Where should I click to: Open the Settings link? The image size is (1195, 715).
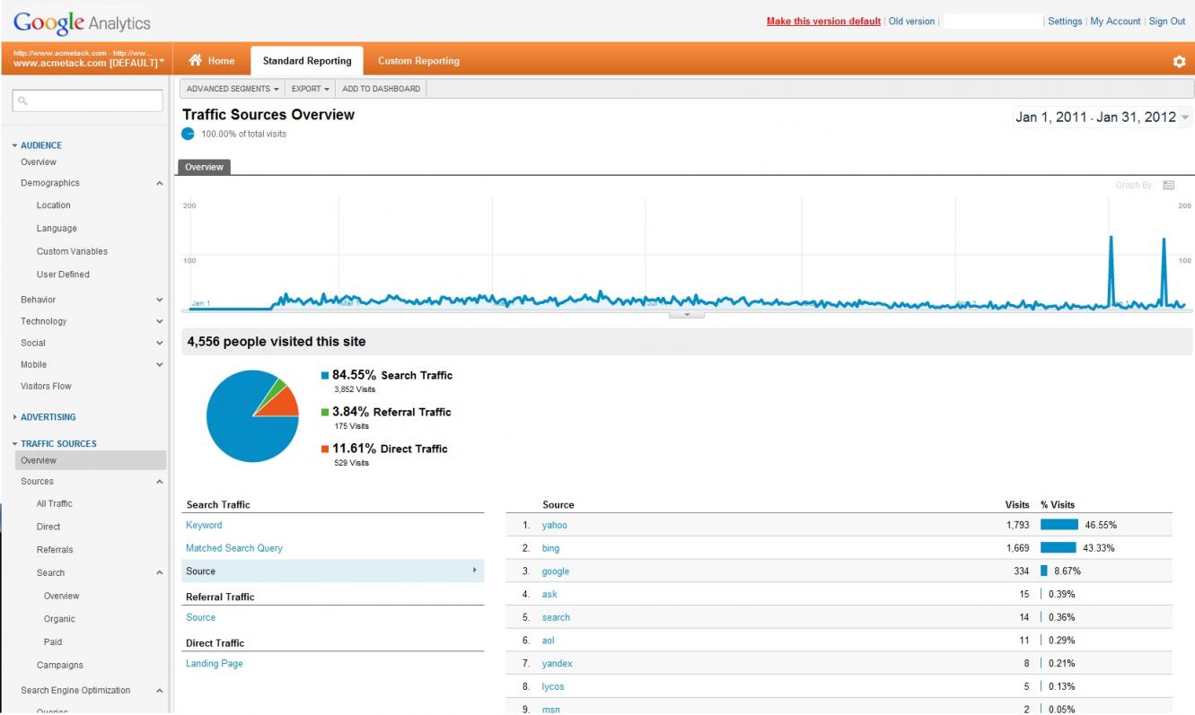(1065, 22)
